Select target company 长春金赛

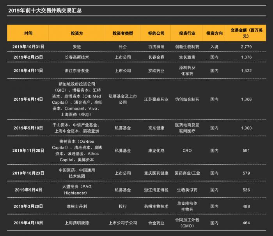point(156,57)
